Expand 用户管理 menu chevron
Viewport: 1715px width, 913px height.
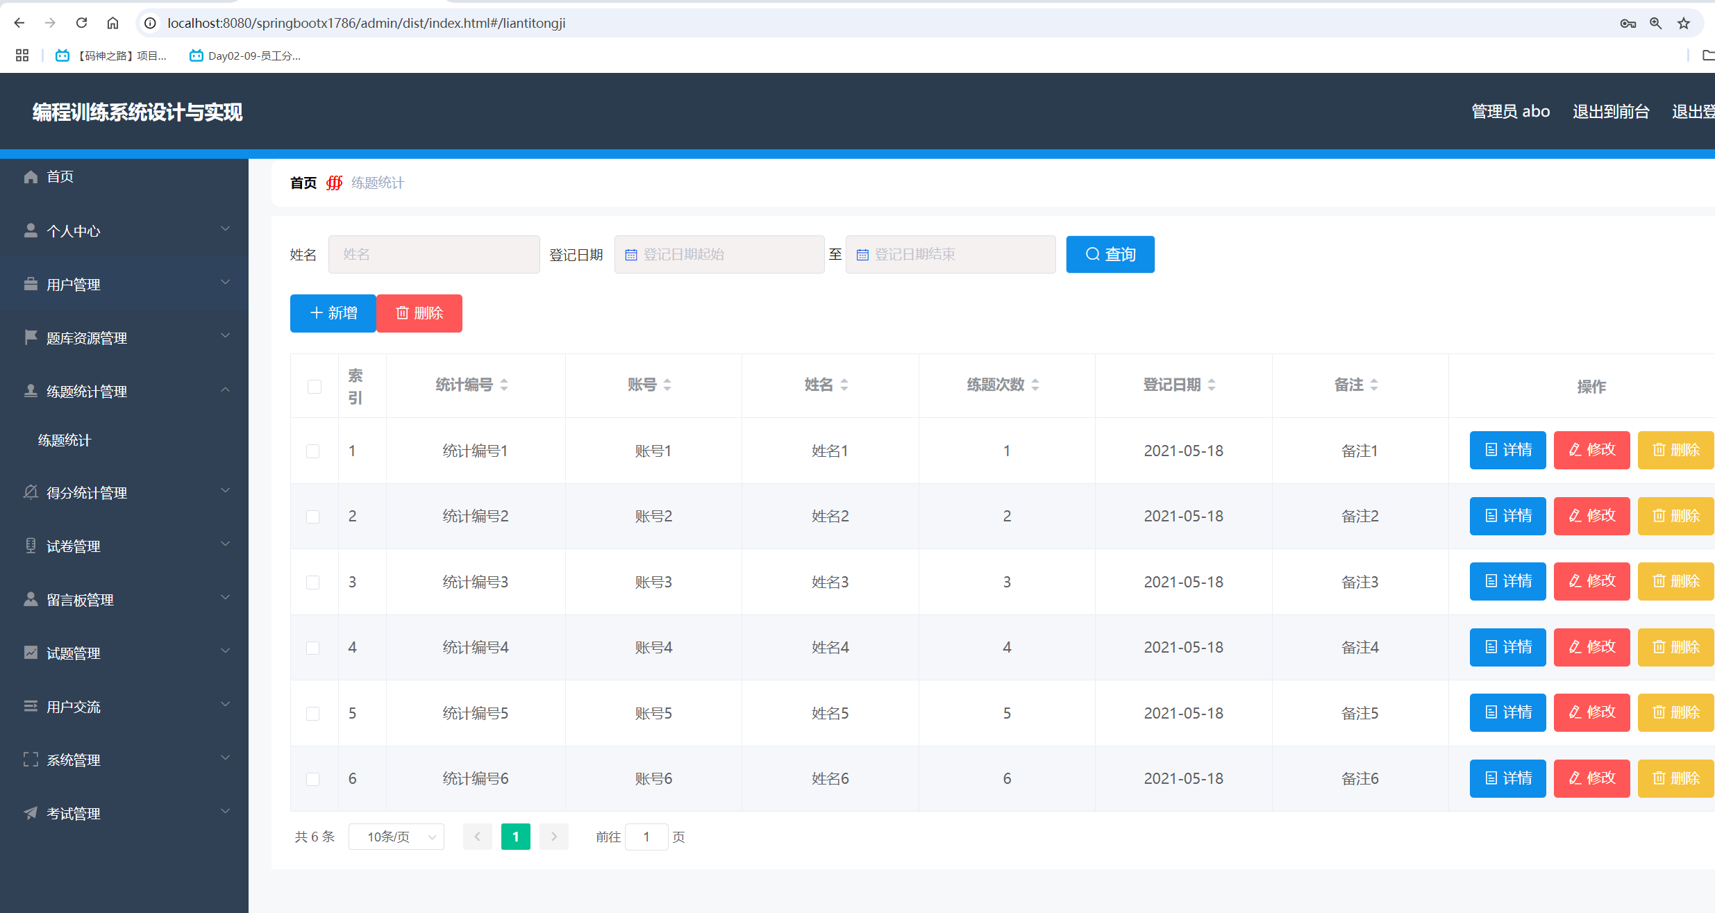[x=225, y=283]
